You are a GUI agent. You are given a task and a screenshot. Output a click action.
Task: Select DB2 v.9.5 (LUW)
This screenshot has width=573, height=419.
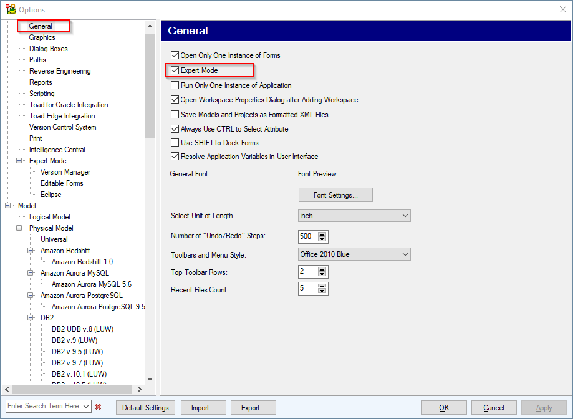click(77, 352)
